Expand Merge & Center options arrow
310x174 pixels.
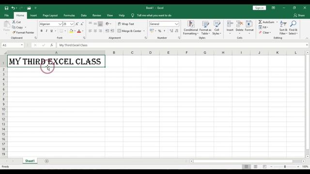(x=144, y=31)
